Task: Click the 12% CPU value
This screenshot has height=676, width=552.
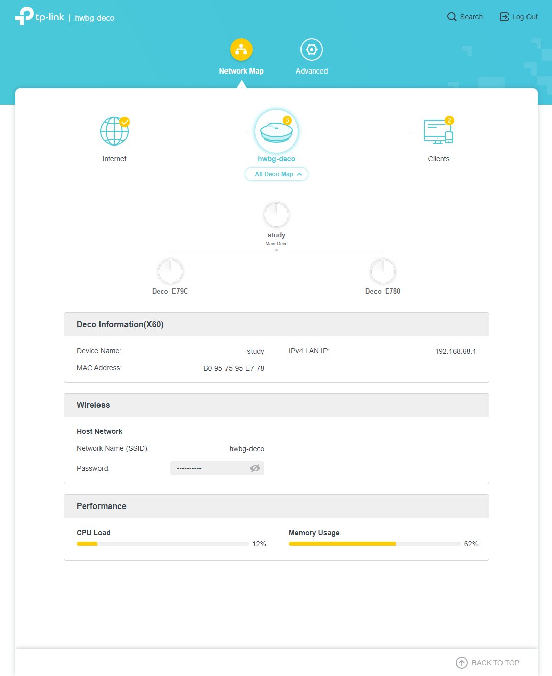Action: (259, 544)
